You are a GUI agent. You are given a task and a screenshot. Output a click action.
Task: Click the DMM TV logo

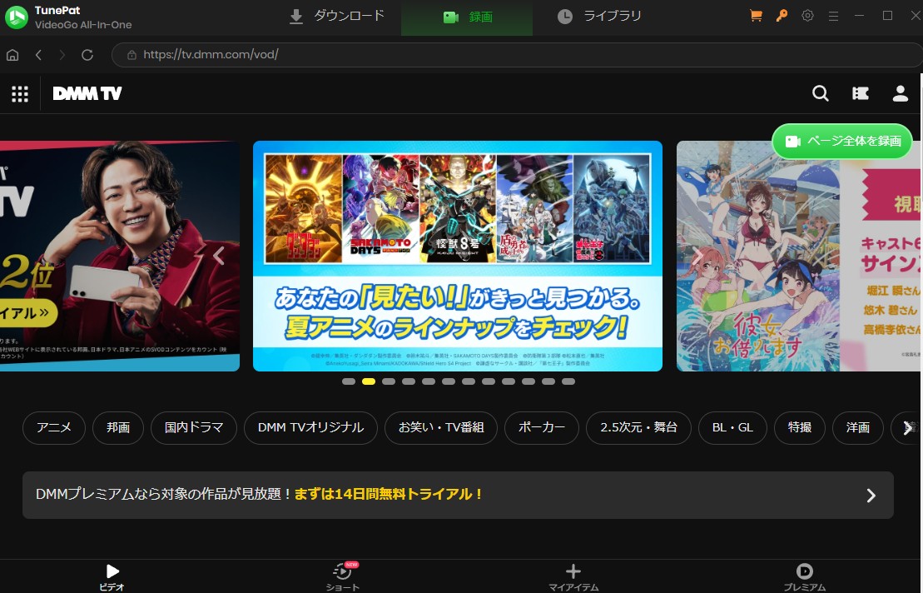[87, 93]
